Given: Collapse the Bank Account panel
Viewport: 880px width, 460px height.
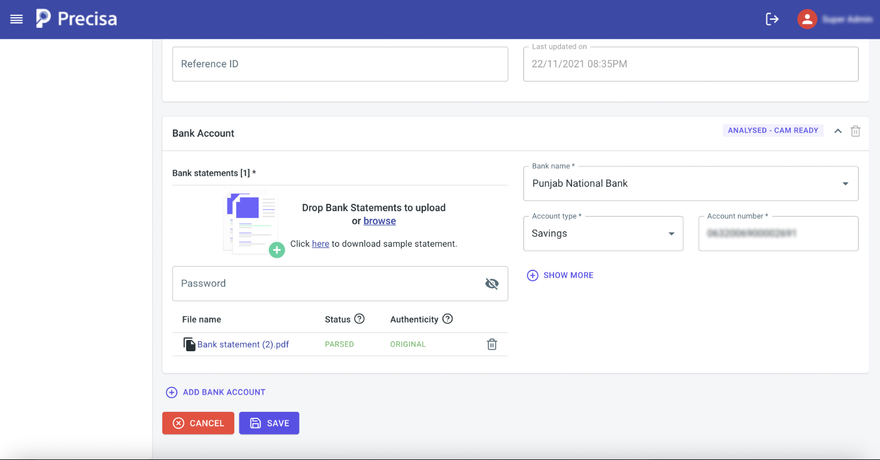Looking at the screenshot, I should click(x=838, y=131).
